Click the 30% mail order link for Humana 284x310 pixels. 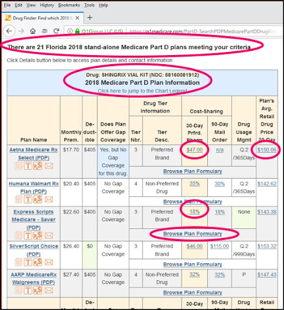coord(220,183)
